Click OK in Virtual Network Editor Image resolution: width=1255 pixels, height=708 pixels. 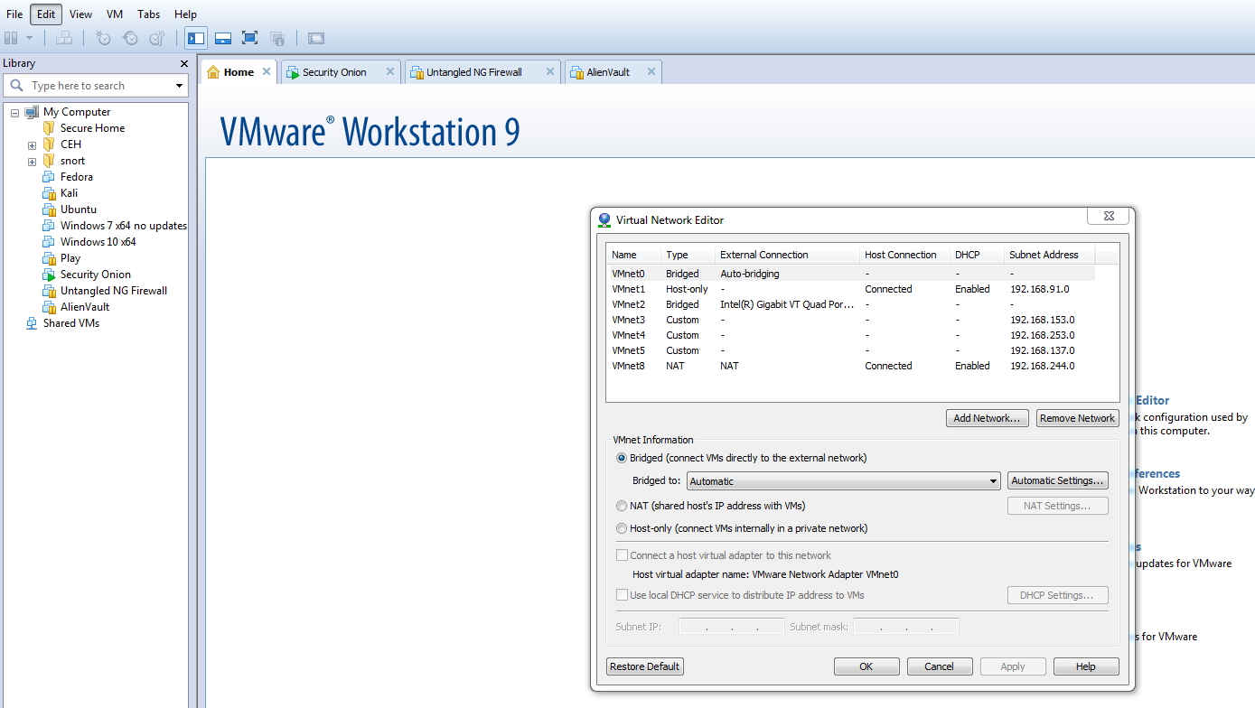(866, 666)
